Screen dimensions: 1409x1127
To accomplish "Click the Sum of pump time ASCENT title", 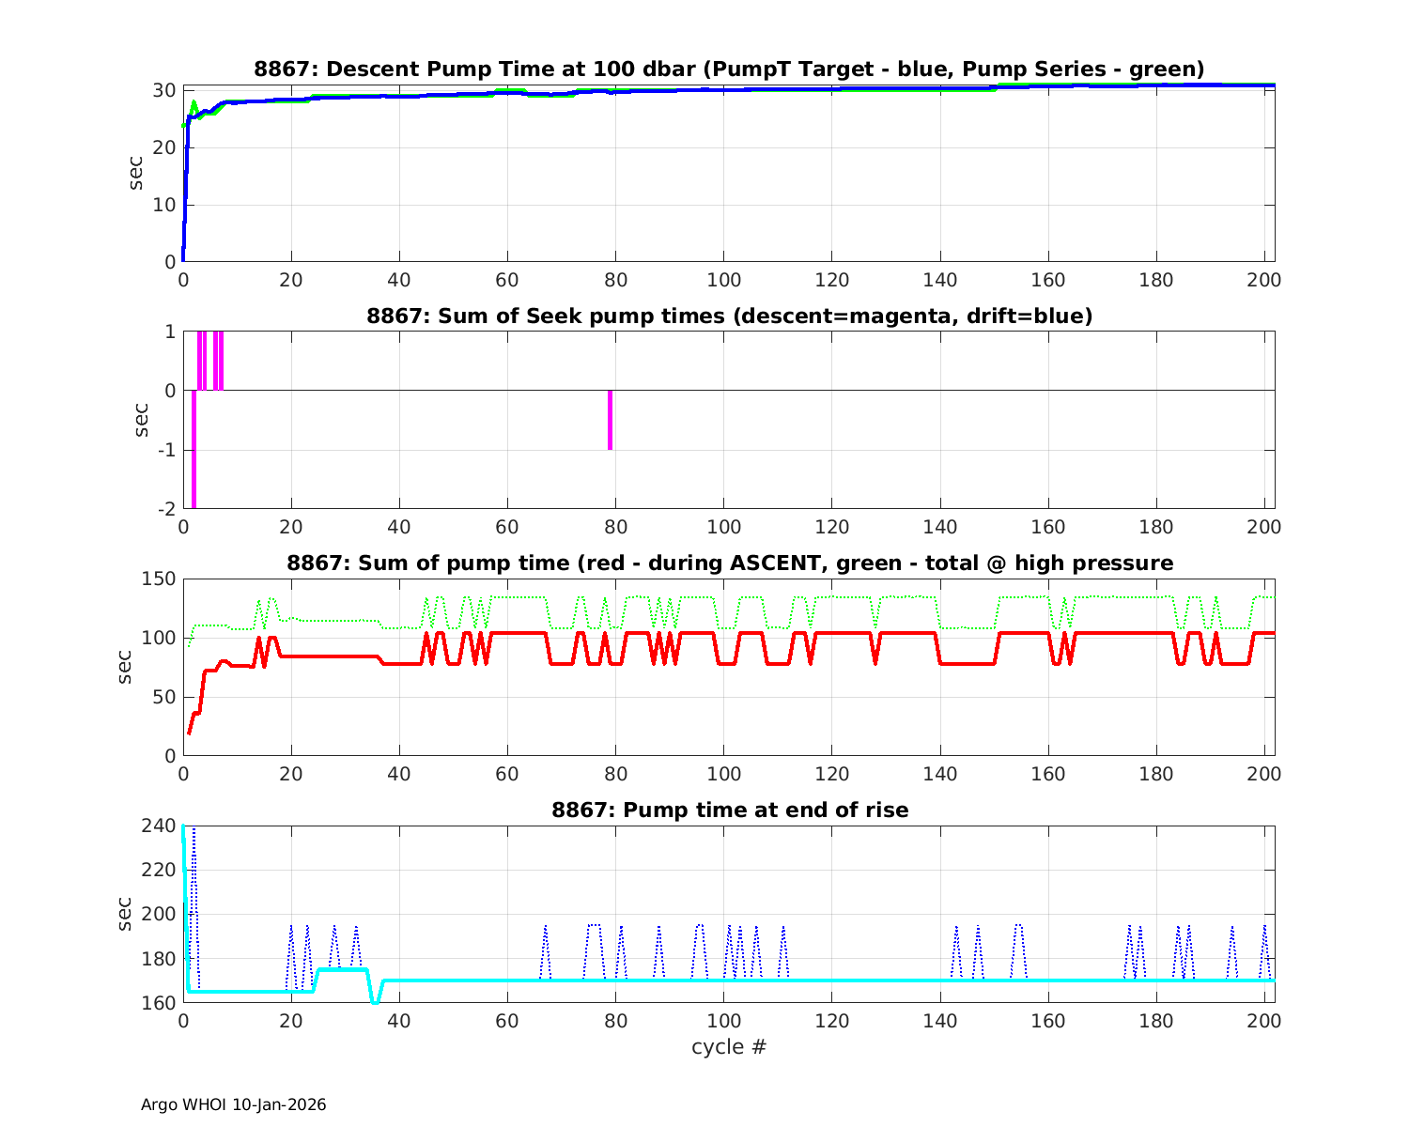I will point(729,563).
